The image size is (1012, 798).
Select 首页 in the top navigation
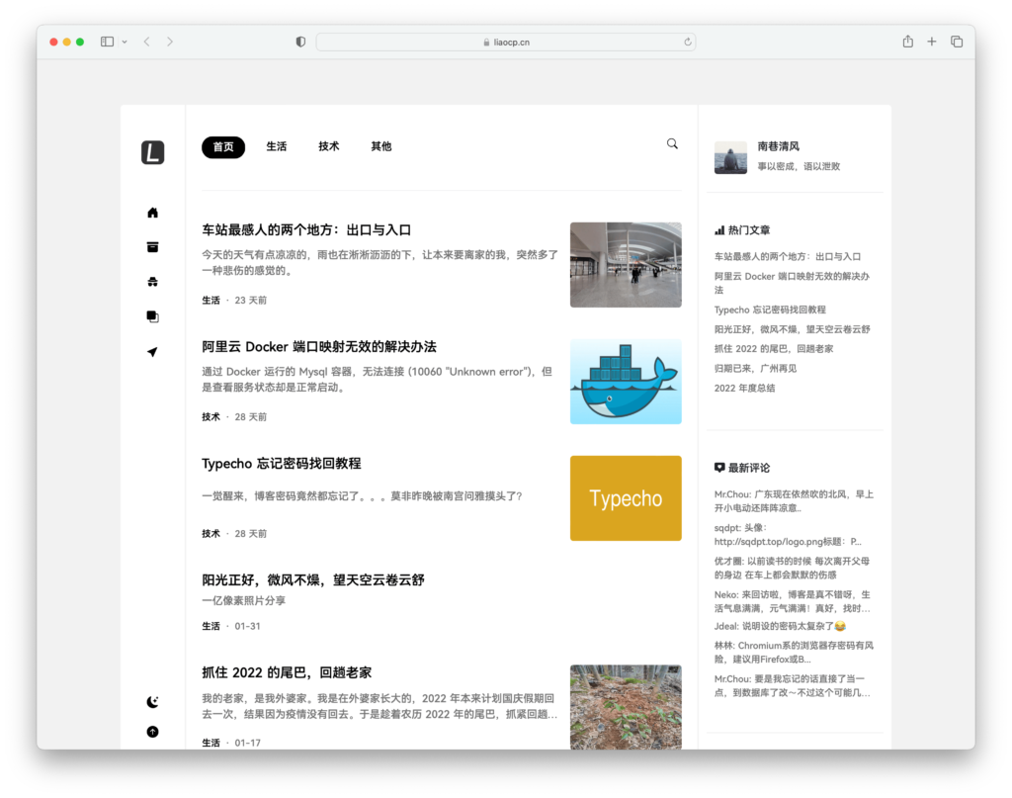coord(222,146)
